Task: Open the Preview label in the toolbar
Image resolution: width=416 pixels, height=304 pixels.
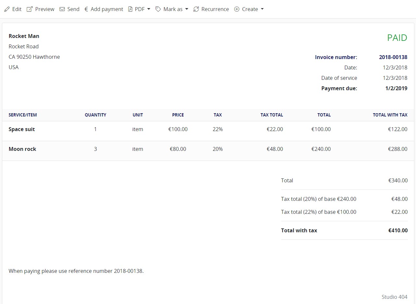Action: coord(45,9)
